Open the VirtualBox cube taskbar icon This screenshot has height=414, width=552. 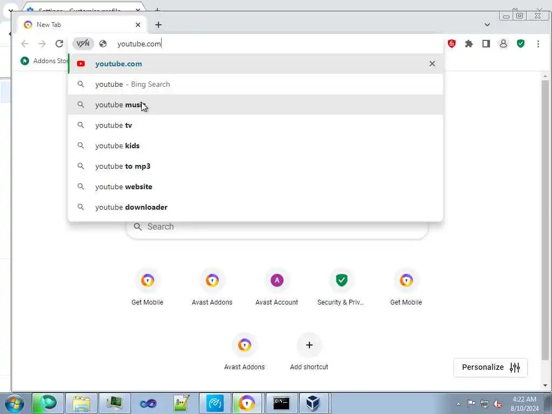313,403
